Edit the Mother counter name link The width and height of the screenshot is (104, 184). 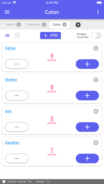coord(11,80)
